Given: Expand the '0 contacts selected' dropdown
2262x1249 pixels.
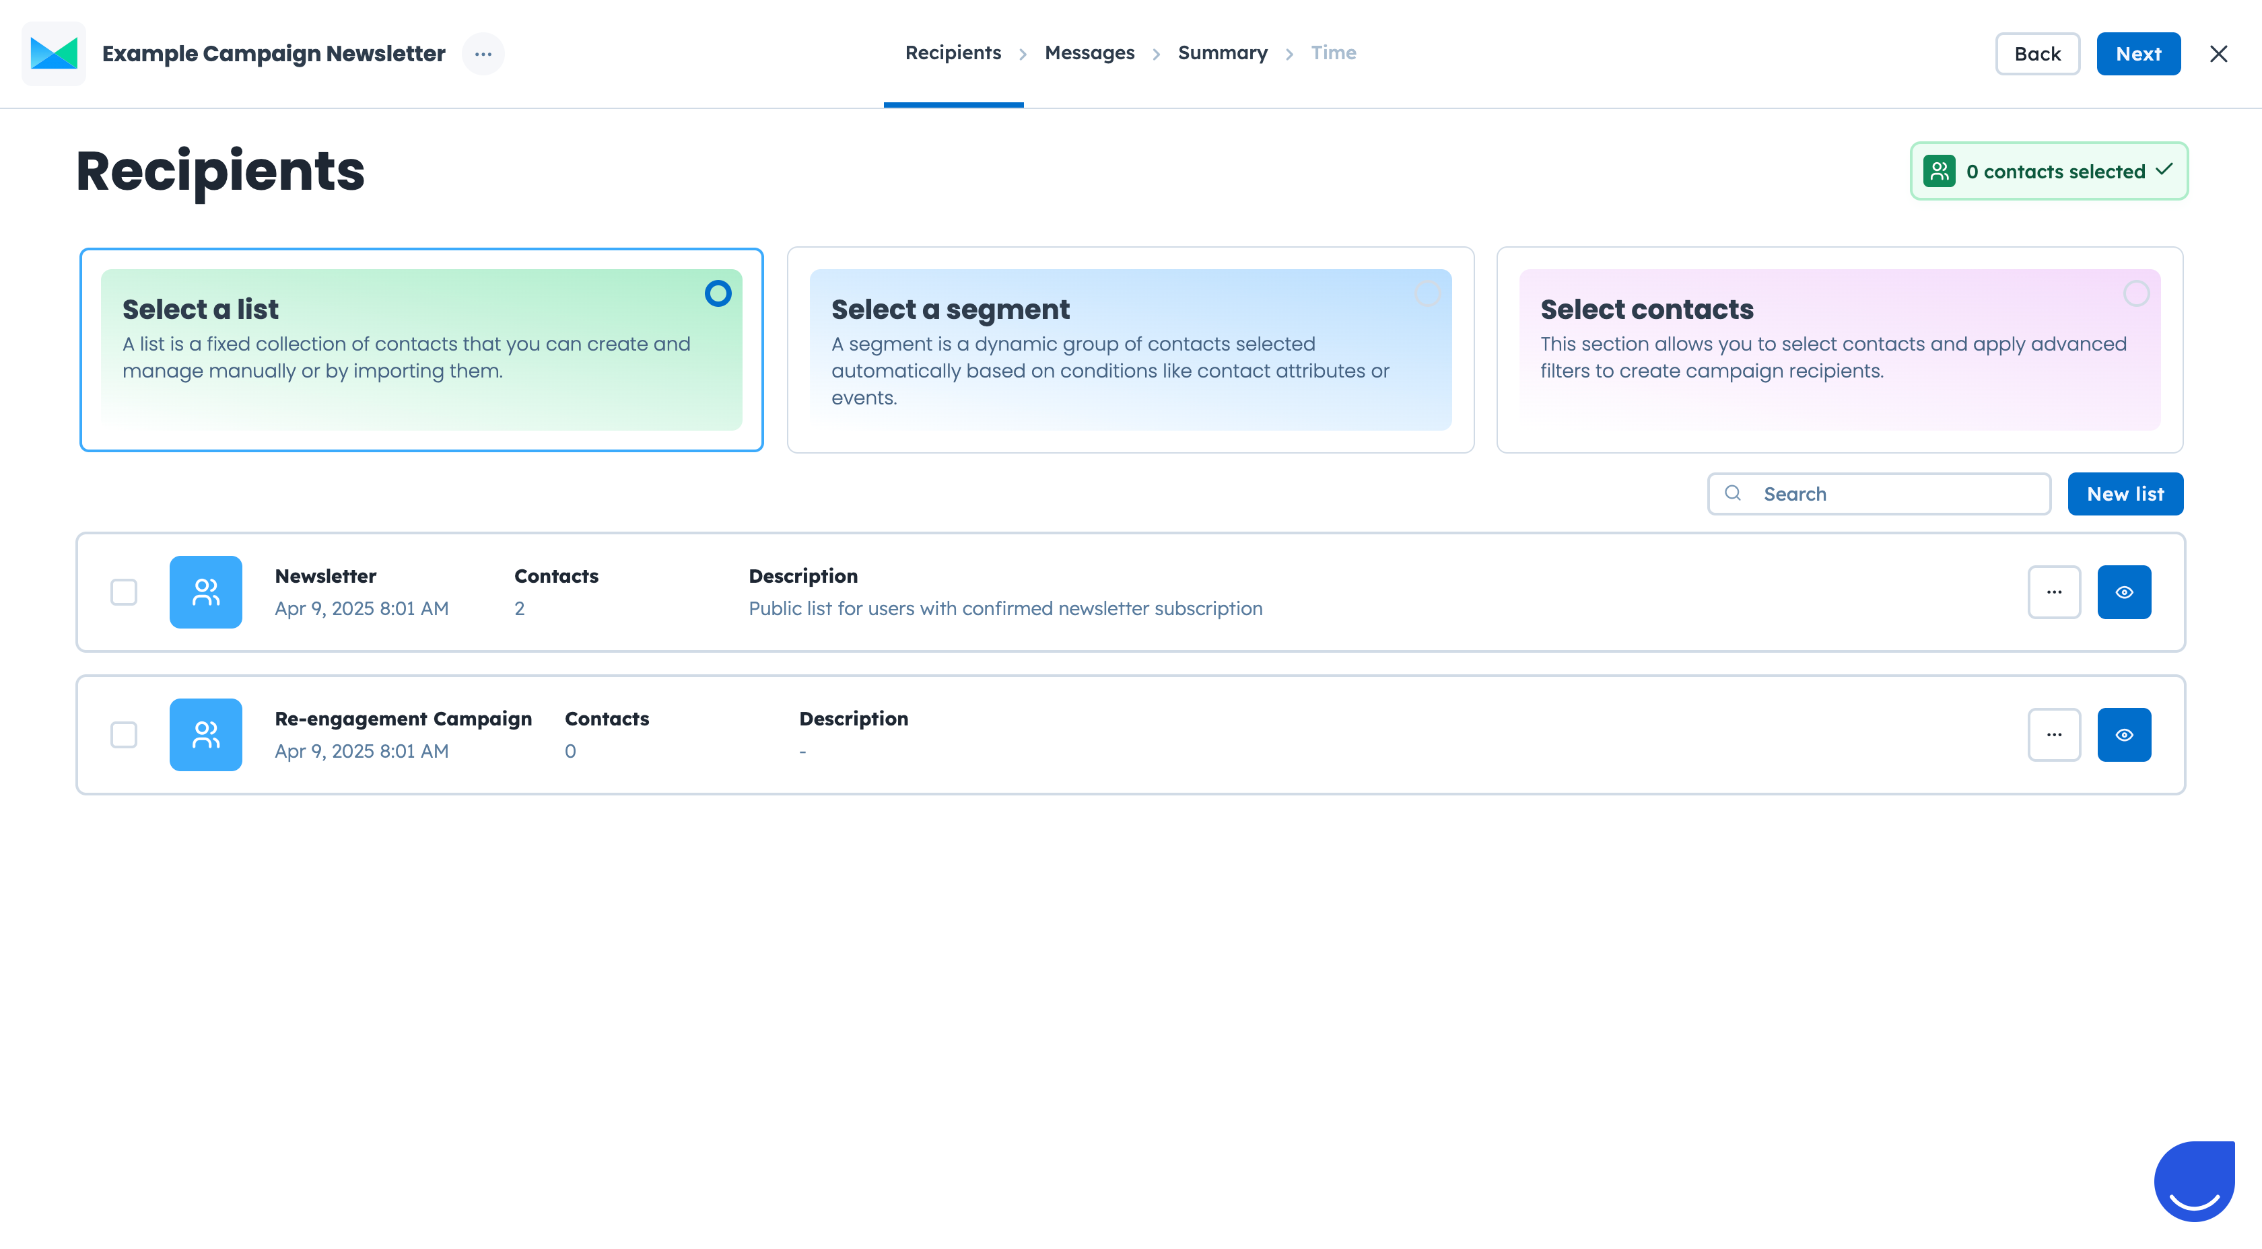Looking at the screenshot, I should pyautogui.click(x=2048, y=171).
